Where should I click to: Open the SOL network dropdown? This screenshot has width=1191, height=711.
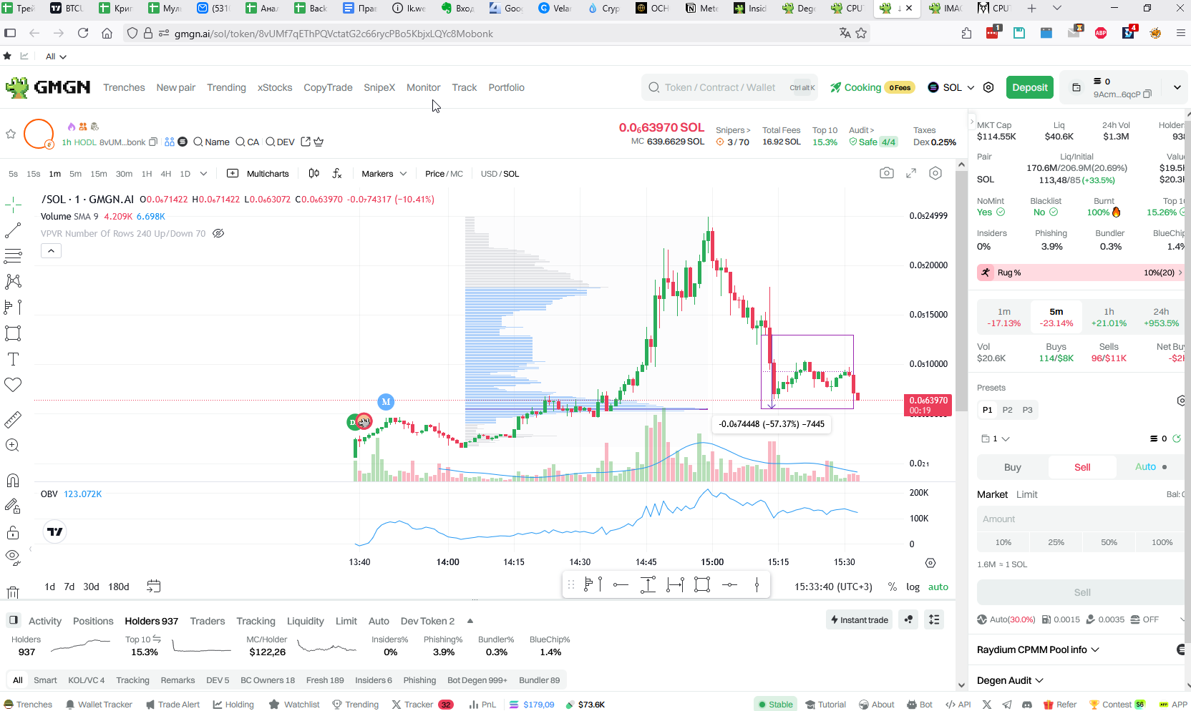click(951, 87)
